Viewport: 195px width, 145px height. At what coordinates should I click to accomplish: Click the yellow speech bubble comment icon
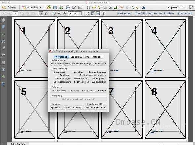click(x=94, y=8)
